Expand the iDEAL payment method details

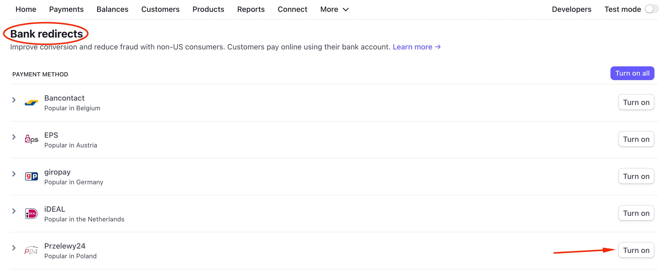(x=13, y=211)
